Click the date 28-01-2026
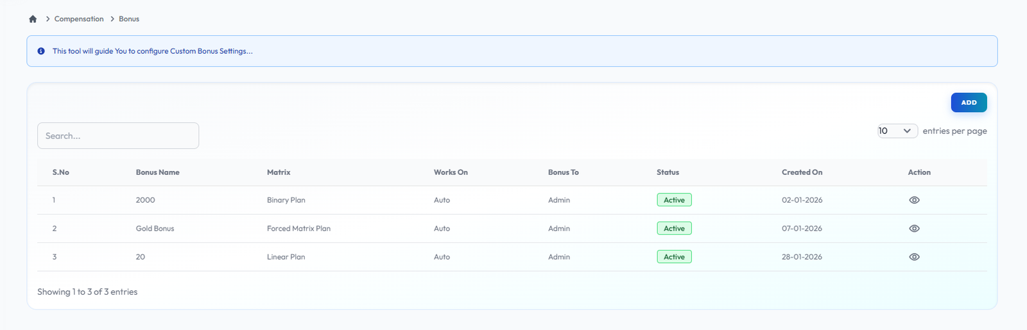Image resolution: width=1027 pixels, height=330 pixels. click(802, 257)
